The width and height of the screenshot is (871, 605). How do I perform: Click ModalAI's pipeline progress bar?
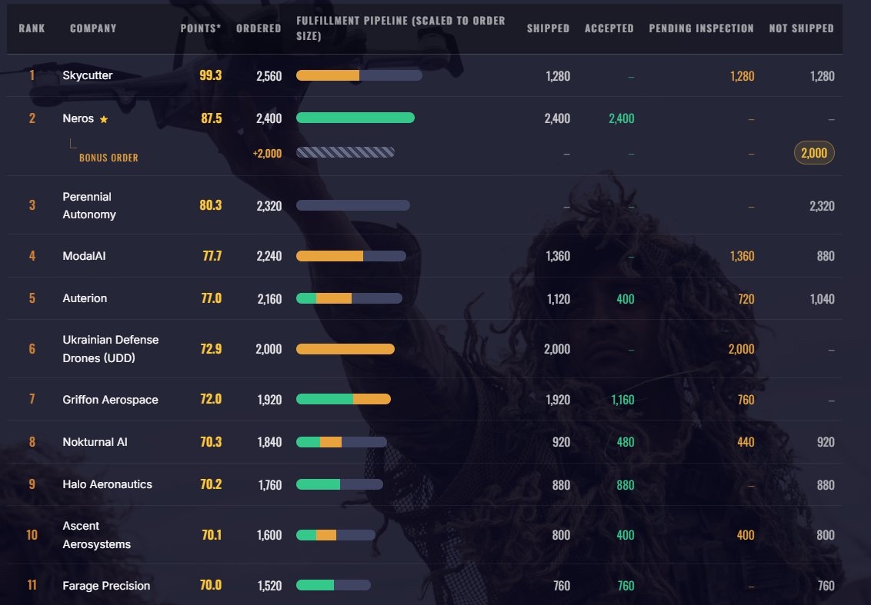pos(351,256)
